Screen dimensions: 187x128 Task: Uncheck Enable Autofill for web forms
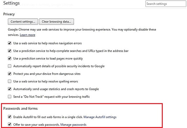click(9, 117)
